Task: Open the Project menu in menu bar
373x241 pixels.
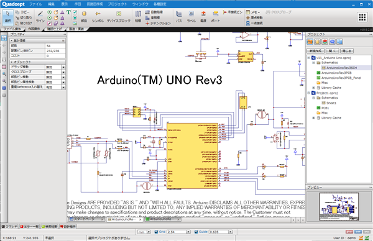Action: coord(117,4)
